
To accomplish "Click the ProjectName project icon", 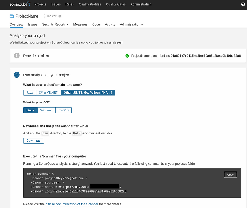I will click(12, 16).
